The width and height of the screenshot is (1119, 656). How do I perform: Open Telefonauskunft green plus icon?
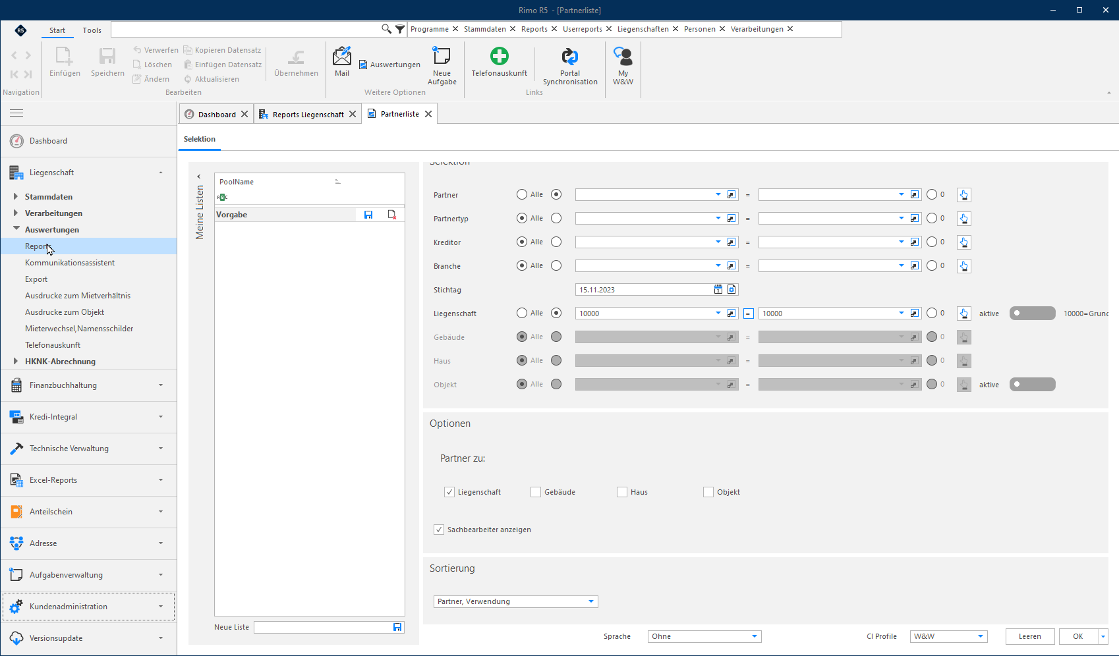[x=499, y=56]
